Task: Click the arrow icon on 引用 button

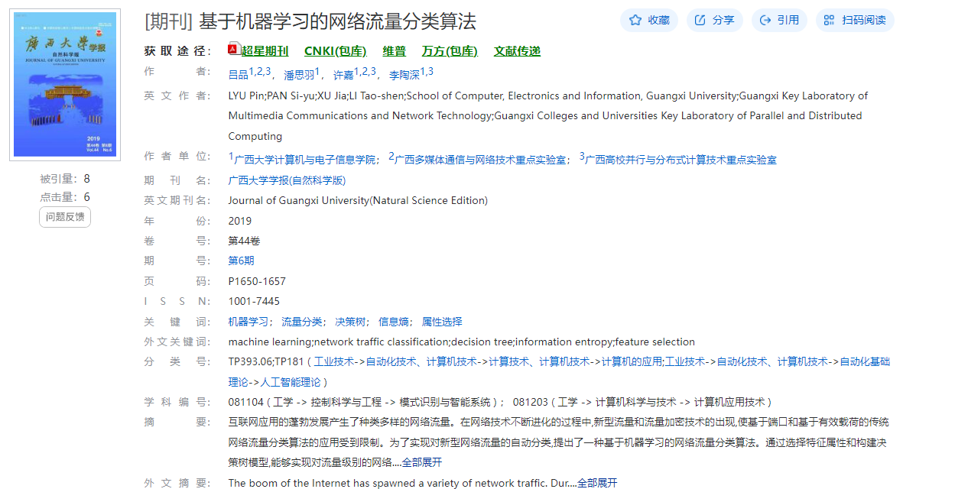Action: (x=766, y=21)
